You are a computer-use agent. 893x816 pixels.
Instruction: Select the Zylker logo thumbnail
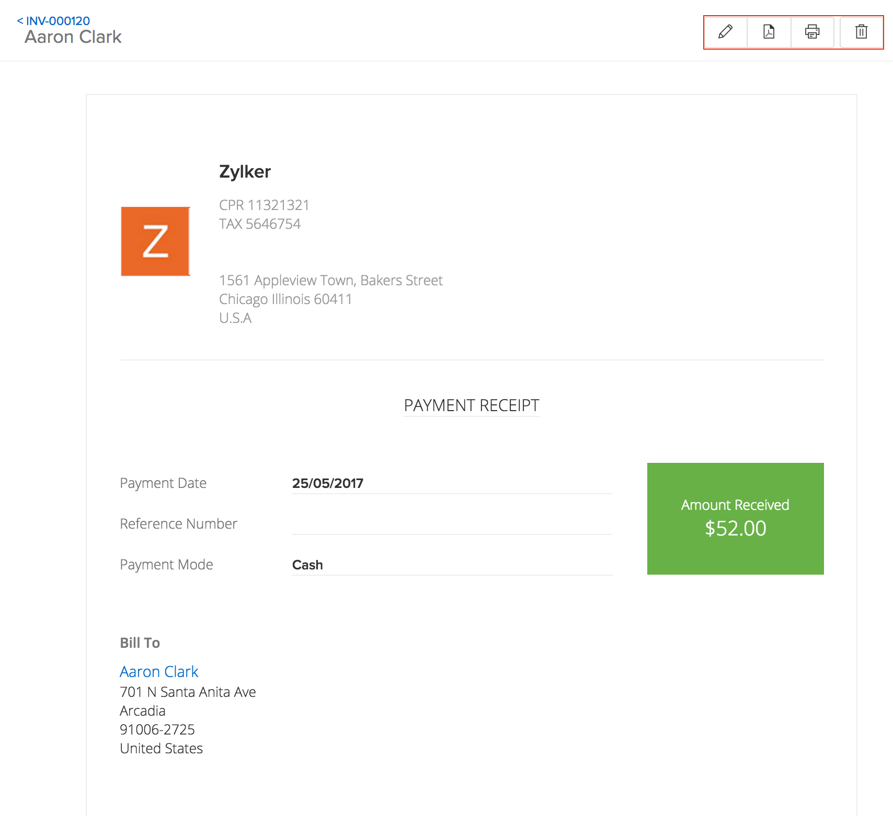[155, 241]
